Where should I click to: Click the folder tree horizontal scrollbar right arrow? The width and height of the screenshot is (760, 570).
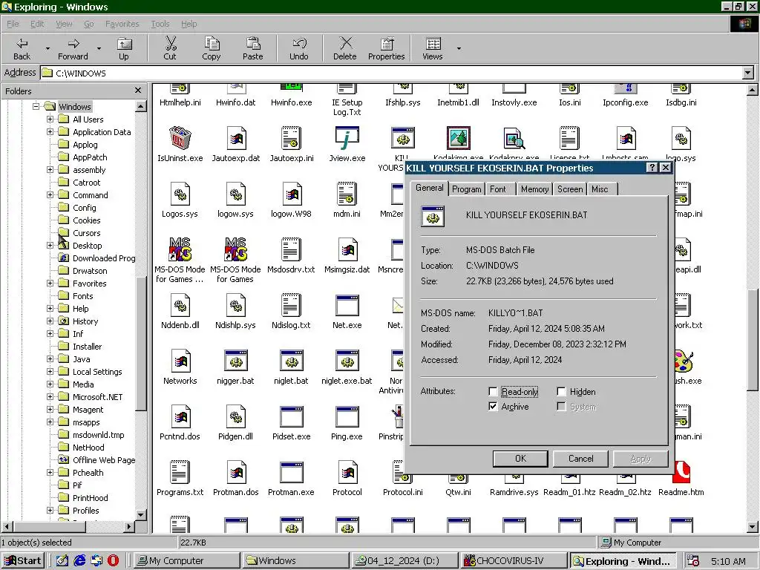pos(129,526)
